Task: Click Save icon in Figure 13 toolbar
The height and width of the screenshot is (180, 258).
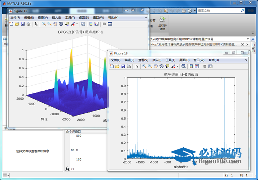Action: tap(123, 67)
